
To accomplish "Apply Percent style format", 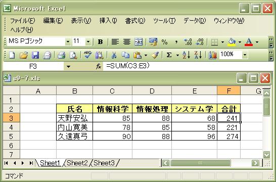I will point(164,42).
